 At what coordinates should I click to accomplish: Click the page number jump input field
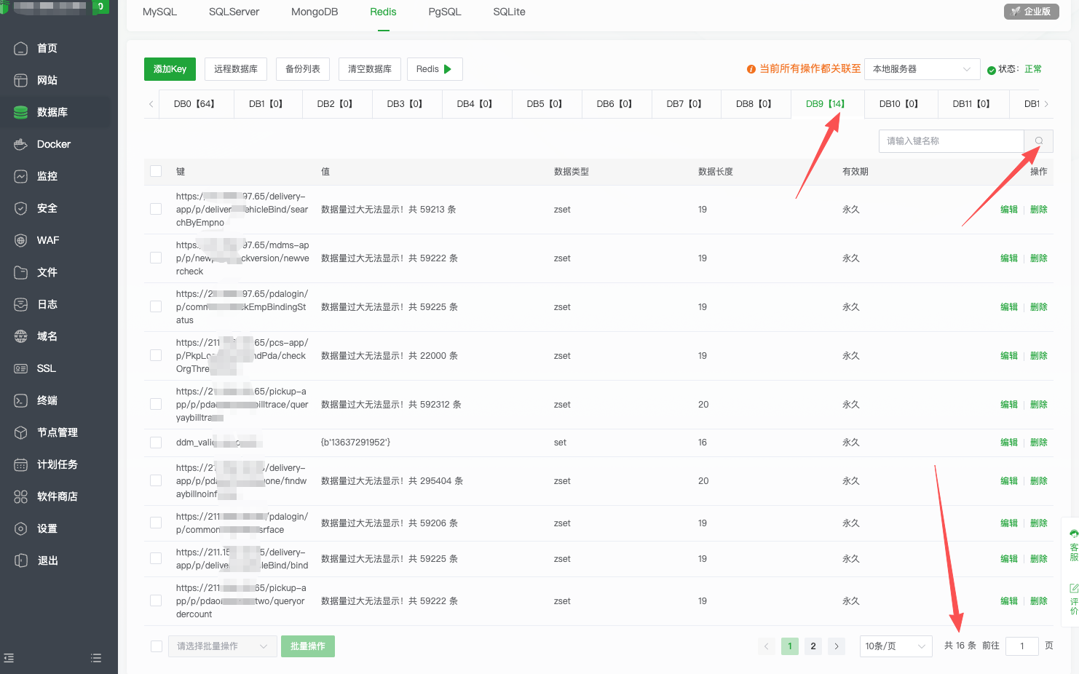(x=1021, y=646)
